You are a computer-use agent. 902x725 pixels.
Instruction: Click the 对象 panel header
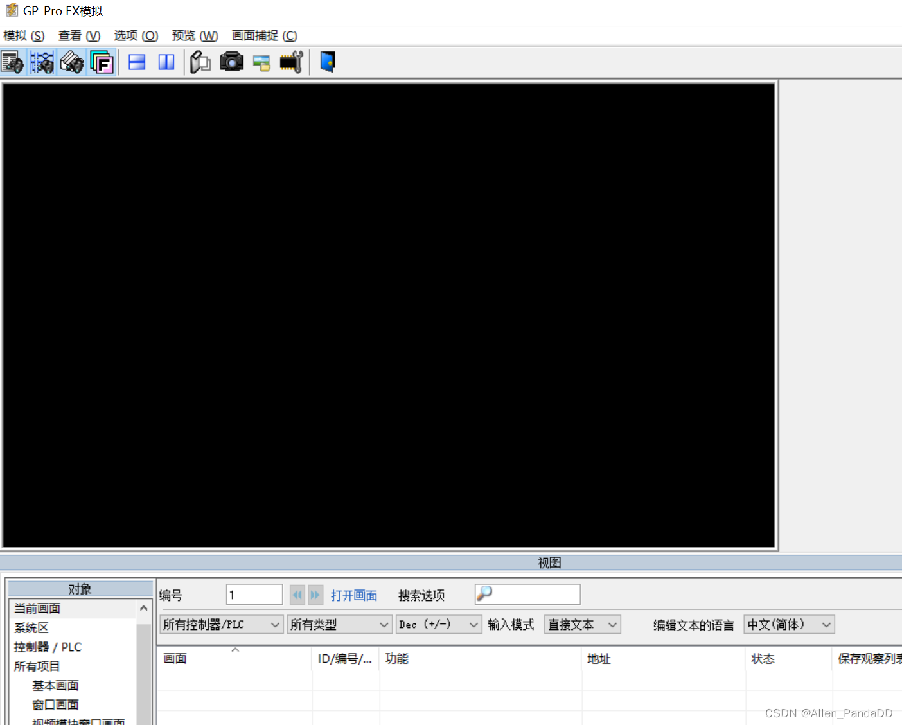pyautogui.click(x=80, y=589)
